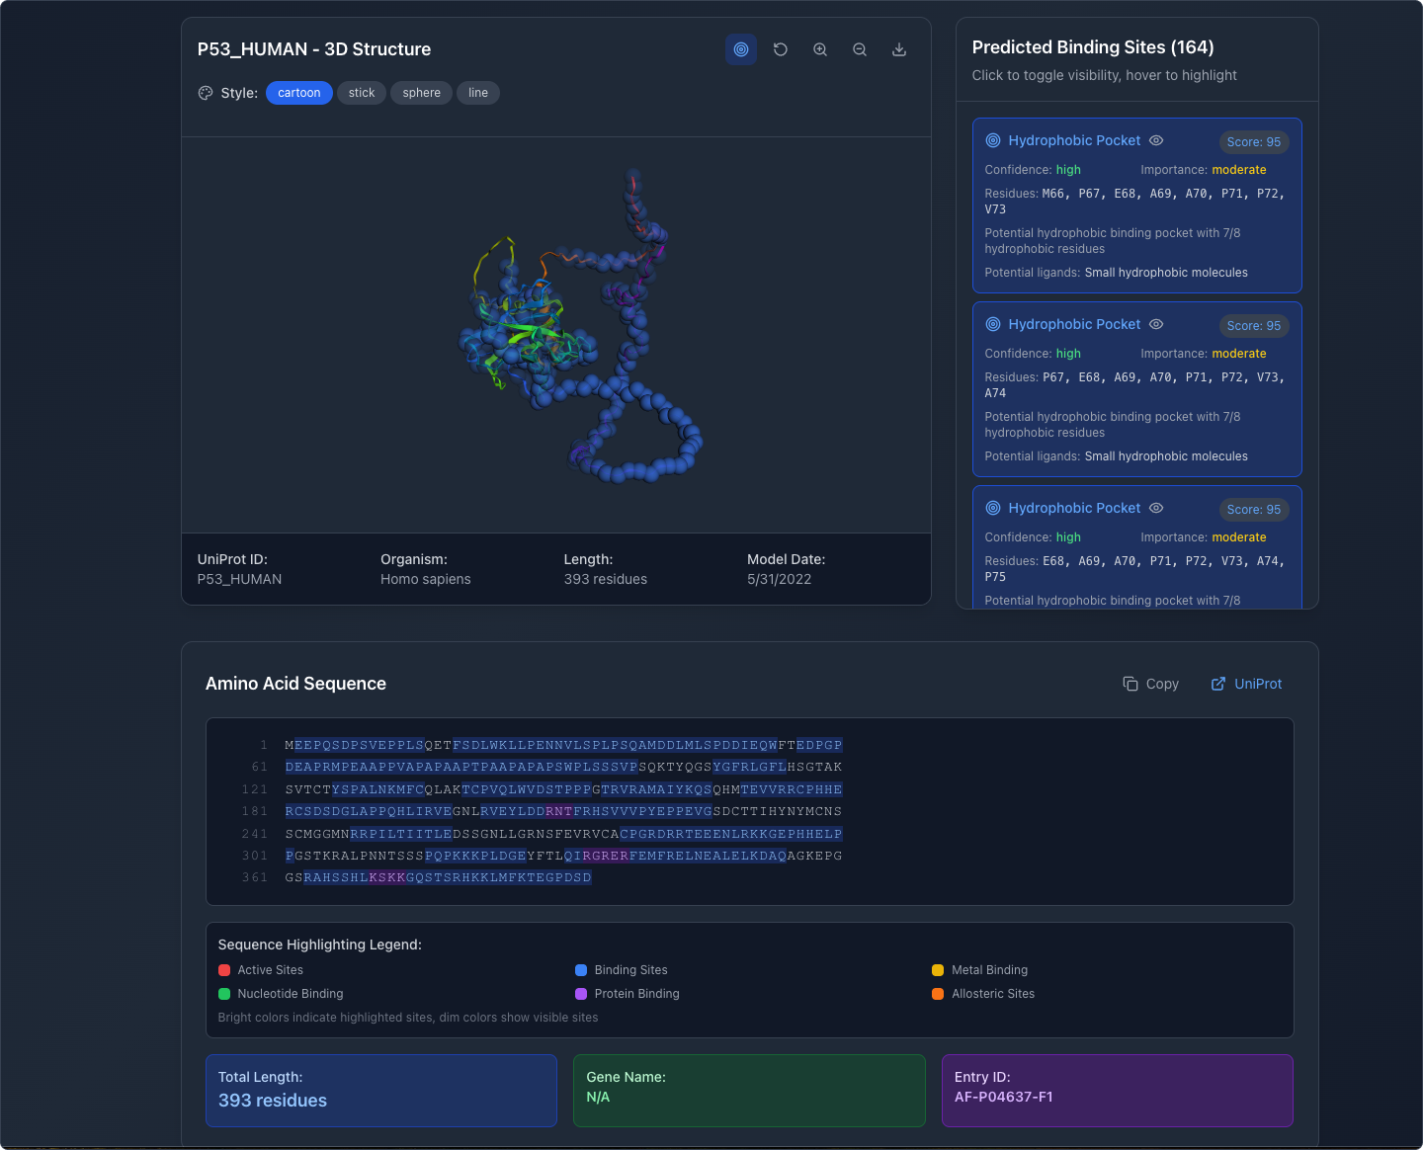Click the red Active Sites legend swatch
1423x1150 pixels.
(224, 970)
